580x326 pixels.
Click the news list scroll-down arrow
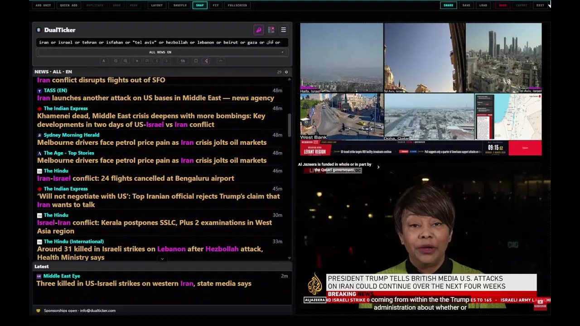[x=289, y=258]
